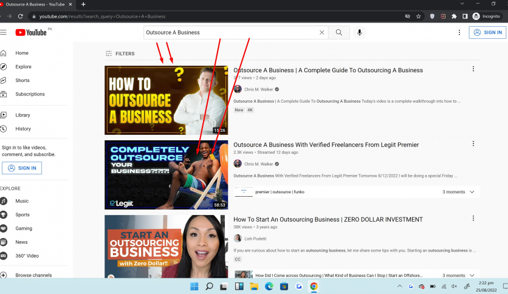The width and height of the screenshot is (508, 294).
Task: Open more actions for Complete Guide video
Action: (473, 69)
